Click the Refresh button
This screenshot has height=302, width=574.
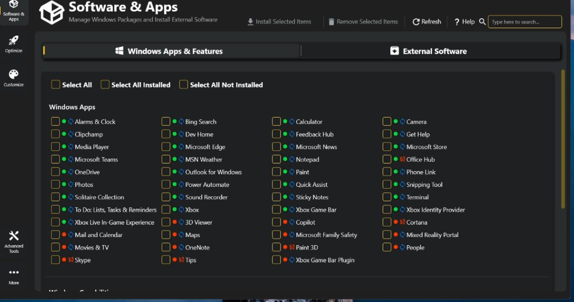426,22
